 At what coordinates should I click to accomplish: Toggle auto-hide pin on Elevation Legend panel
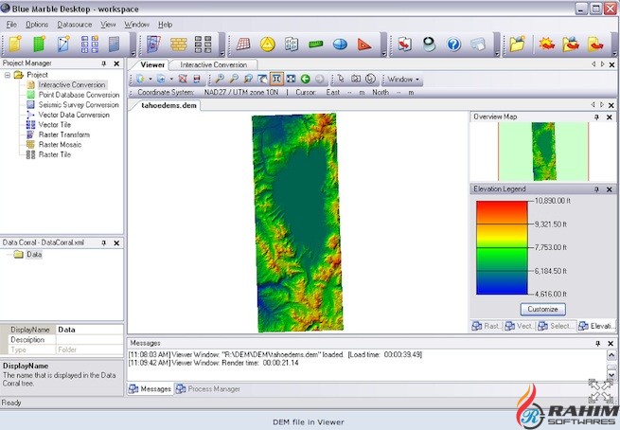point(596,189)
